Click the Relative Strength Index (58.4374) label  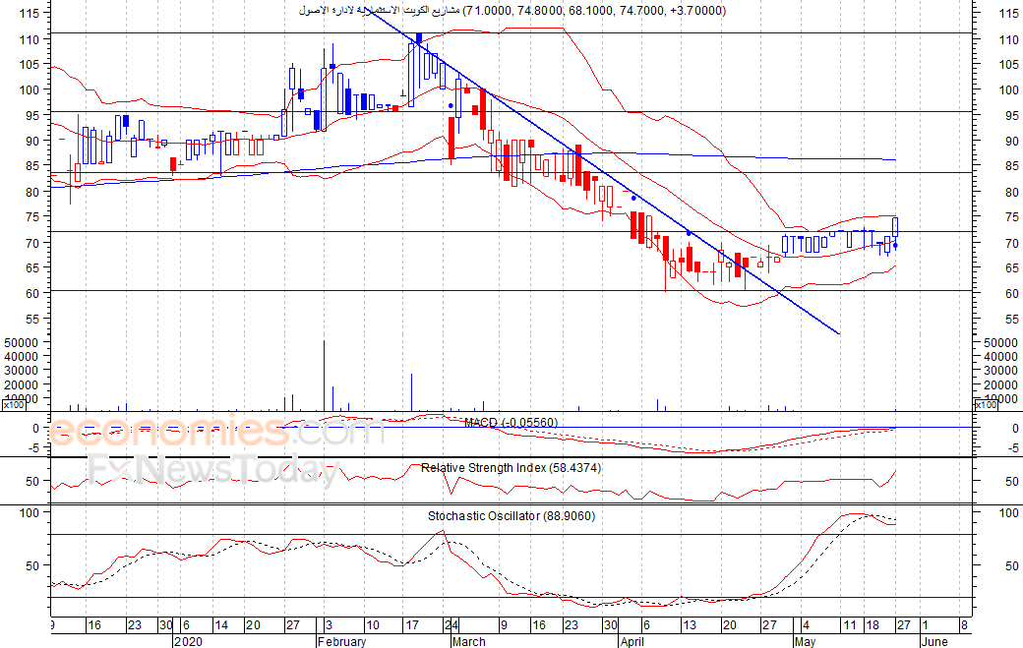coord(511,467)
